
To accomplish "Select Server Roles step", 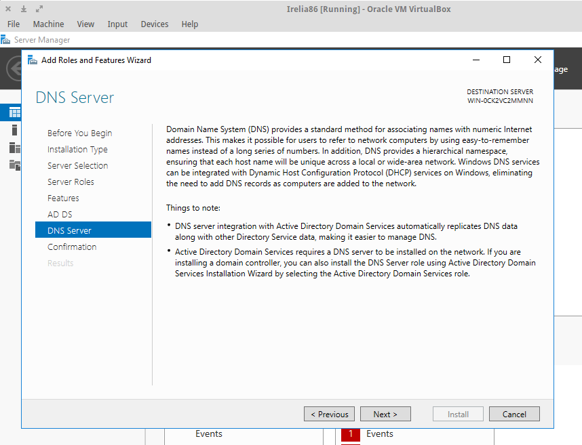I will (x=71, y=182).
